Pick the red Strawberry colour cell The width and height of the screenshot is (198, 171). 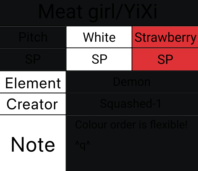pyautogui.click(x=165, y=37)
